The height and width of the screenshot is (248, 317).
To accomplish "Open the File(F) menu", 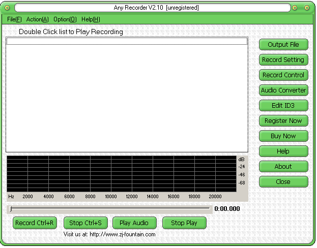I will [14, 19].
